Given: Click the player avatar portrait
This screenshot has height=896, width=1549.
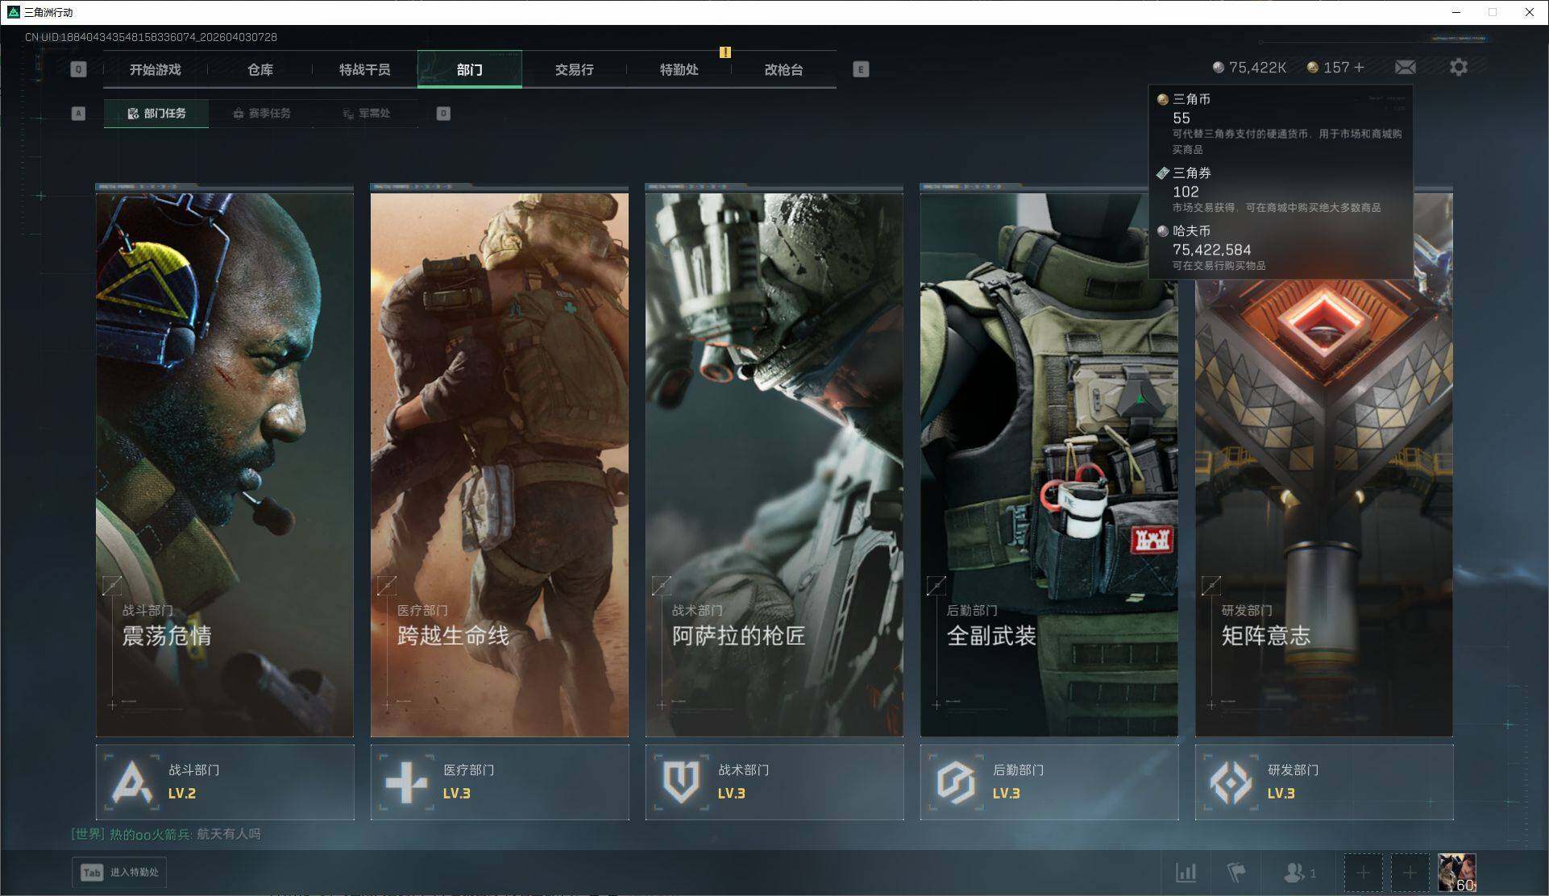Looking at the screenshot, I should click(x=1457, y=873).
